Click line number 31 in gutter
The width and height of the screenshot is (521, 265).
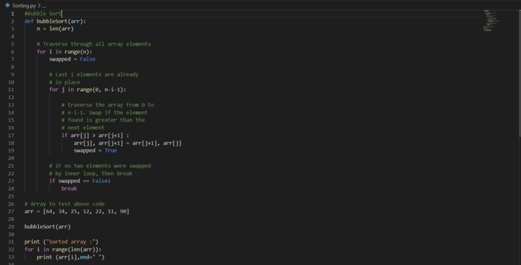click(11, 242)
